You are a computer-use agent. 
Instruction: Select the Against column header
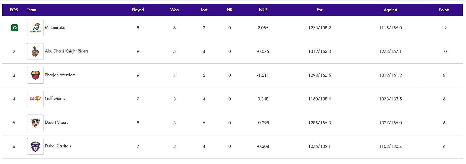pyautogui.click(x=390, y=10)
